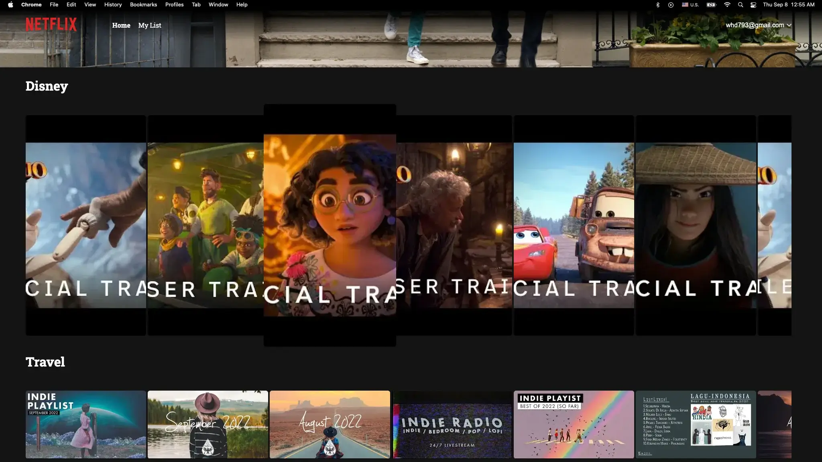Click the Netflix logo
Viewport: 822px width, 462px height.
pyautogui.click(x=51, y=24)
